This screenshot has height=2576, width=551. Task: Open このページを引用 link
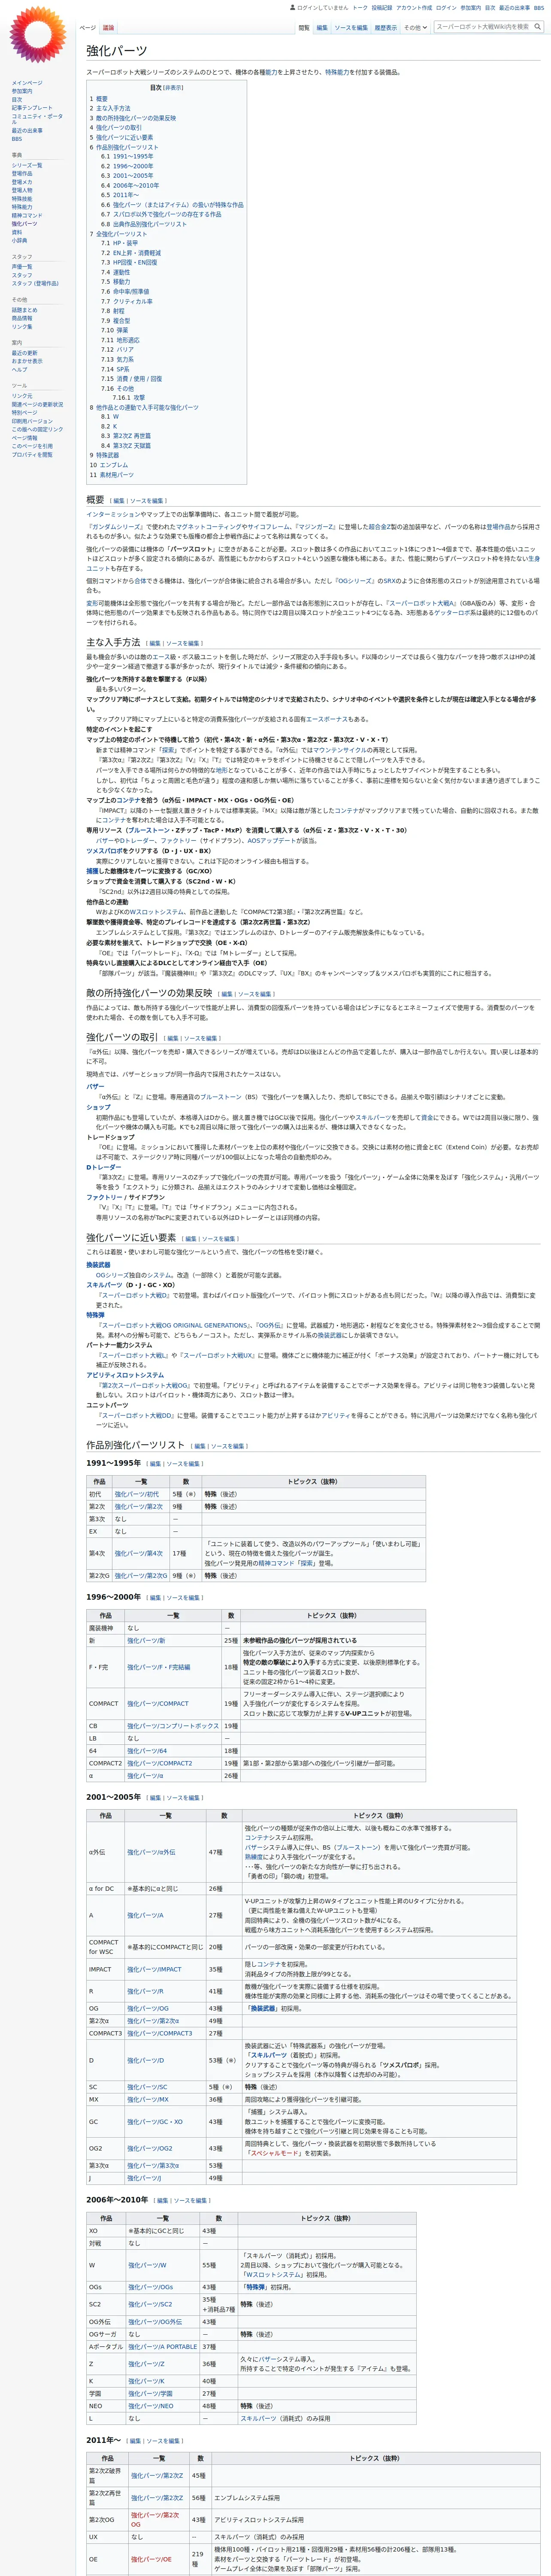(x=32, y=446)
